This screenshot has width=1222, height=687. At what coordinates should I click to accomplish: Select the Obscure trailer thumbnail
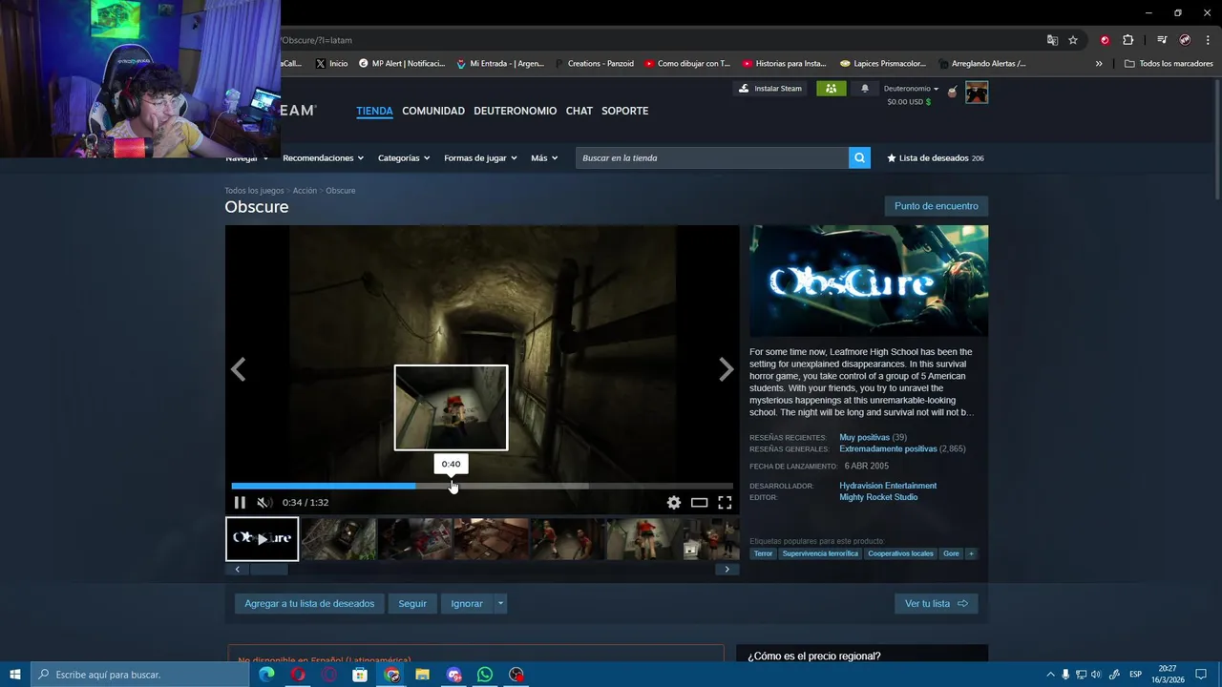pos(262,539)
